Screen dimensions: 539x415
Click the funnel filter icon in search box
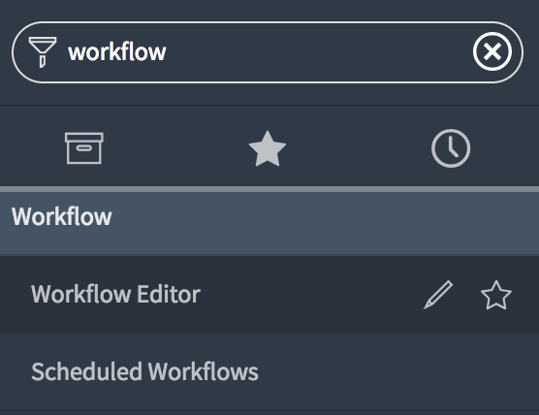pos(43,52)
